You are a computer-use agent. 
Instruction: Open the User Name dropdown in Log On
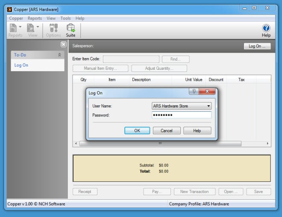[x=182, y=106]
